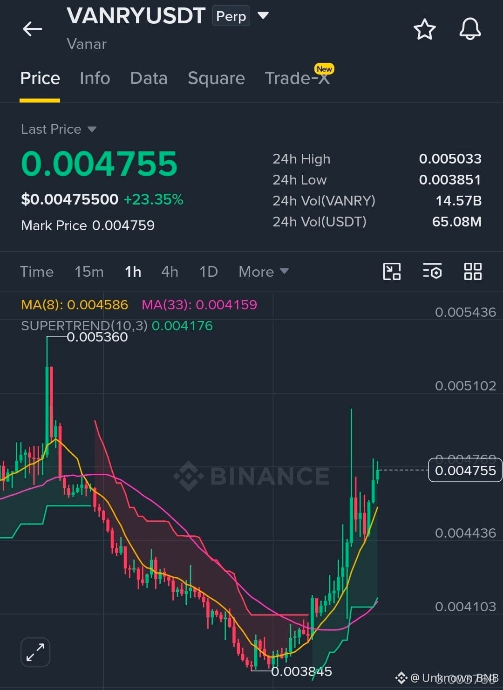Image resolution: width=503 pixels, height=690 pixels.
Task: Open the grid layout icon
Action: point(473,271)
